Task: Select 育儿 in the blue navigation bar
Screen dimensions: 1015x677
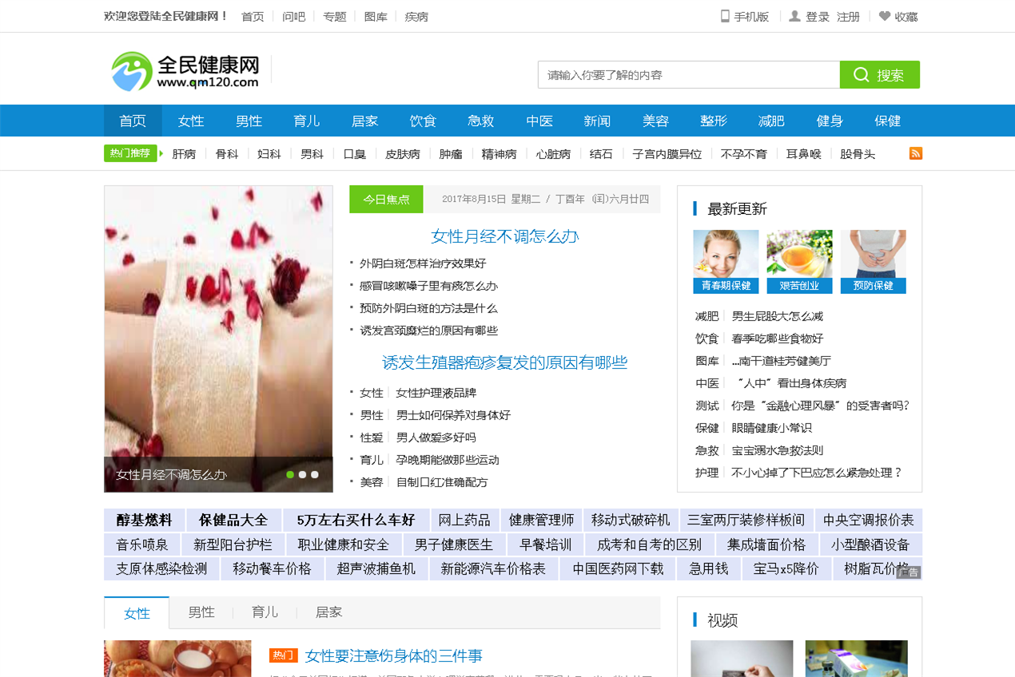Action: (307, 121)
